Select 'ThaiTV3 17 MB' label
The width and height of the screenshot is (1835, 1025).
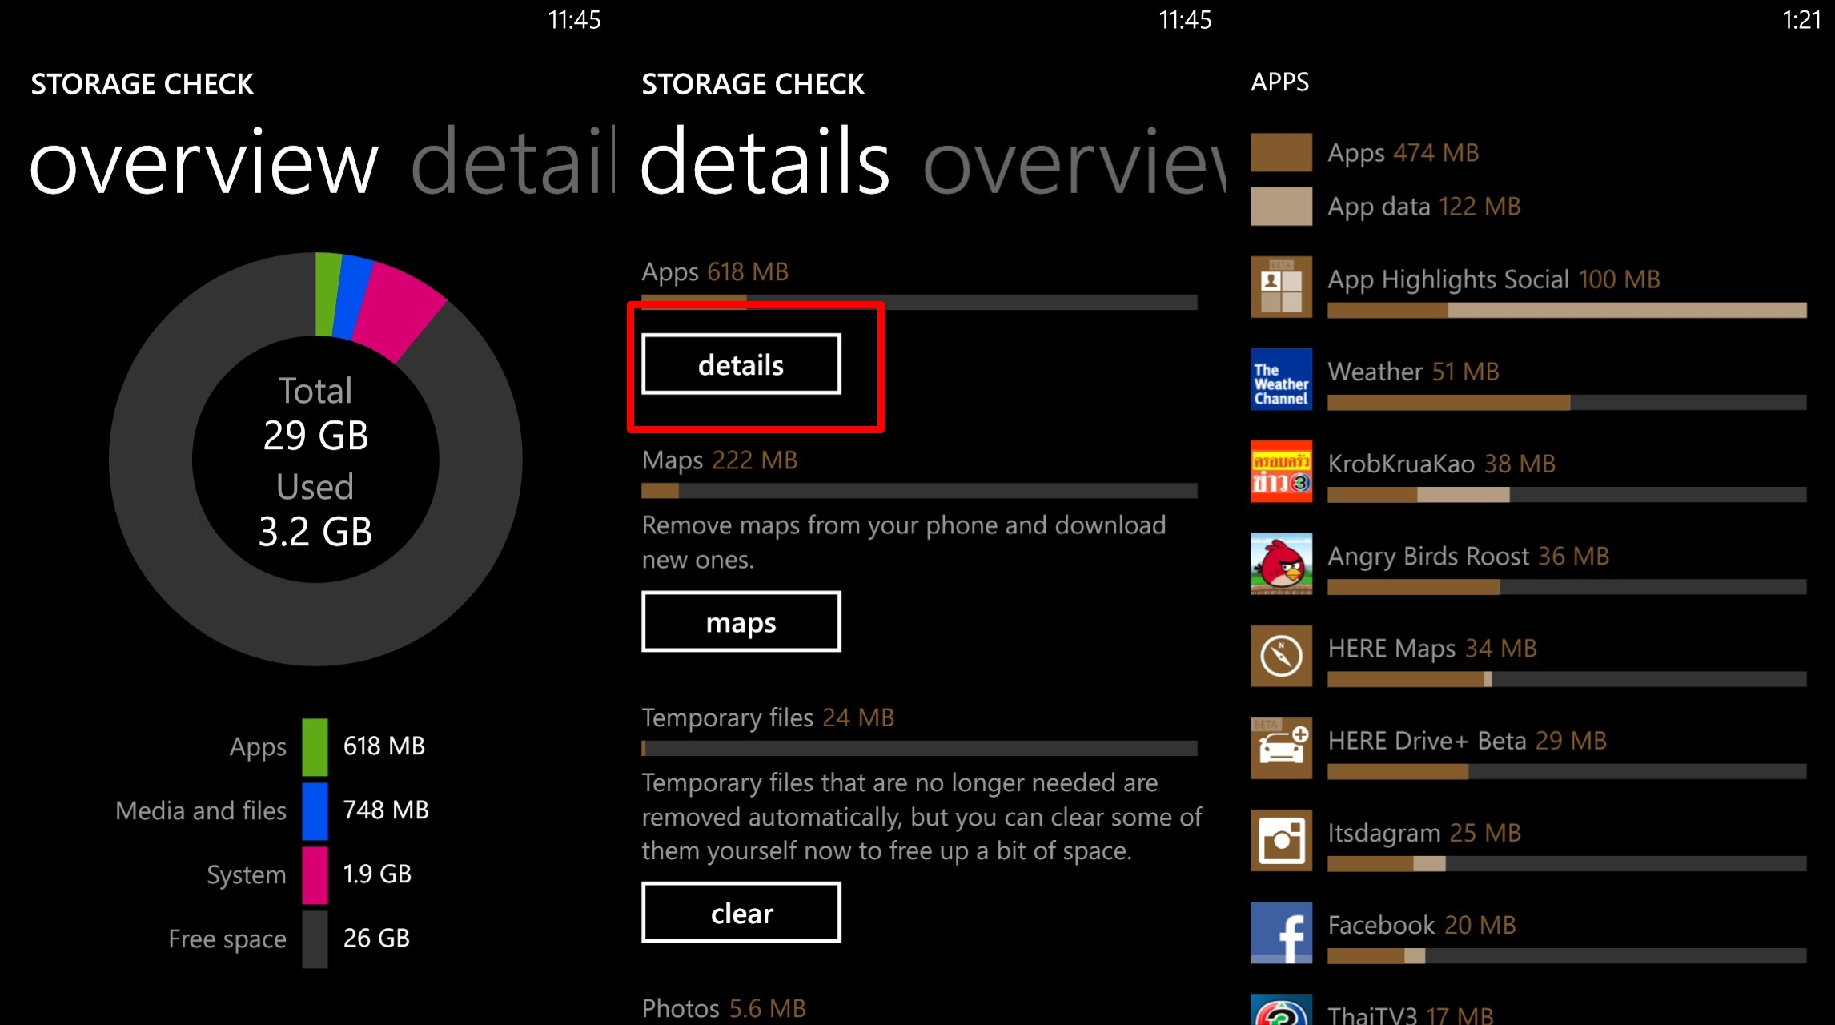tap(1410, 1015)
